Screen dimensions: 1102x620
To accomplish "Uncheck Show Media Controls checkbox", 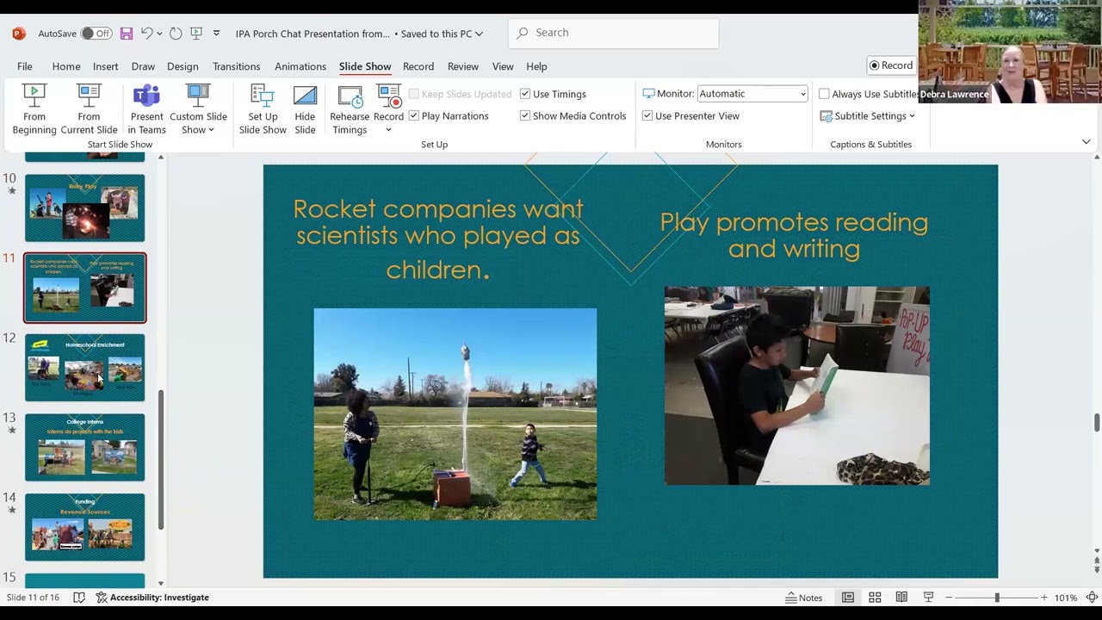I will click(x=525, y=115).
